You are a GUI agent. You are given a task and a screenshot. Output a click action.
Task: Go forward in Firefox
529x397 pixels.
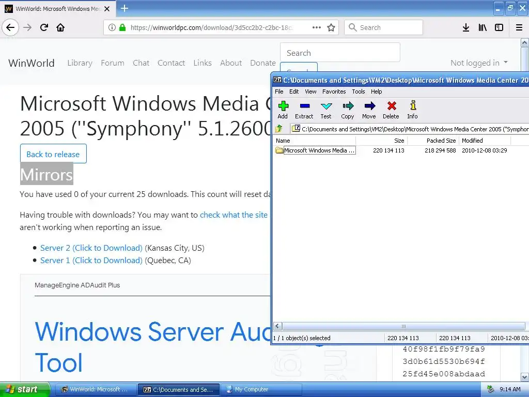pos(27,27)
